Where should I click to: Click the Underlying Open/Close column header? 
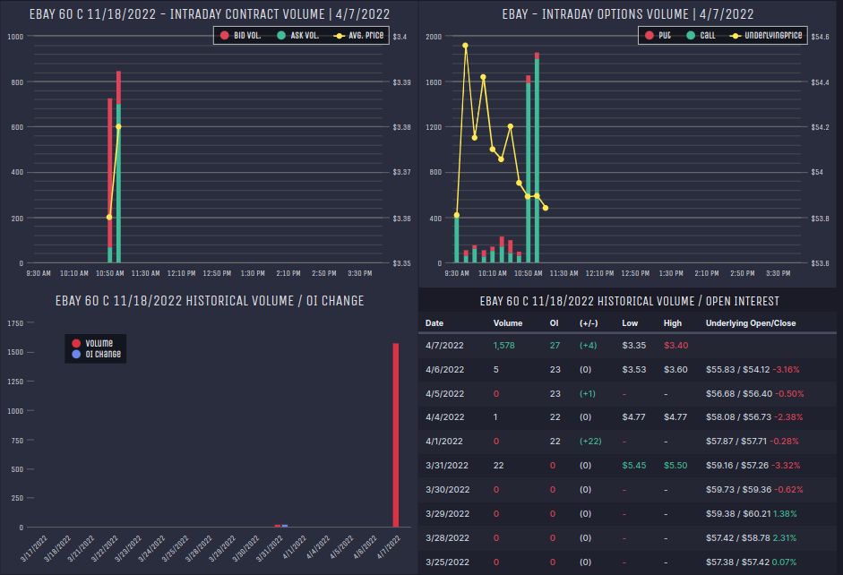click(x=751, y=323)
